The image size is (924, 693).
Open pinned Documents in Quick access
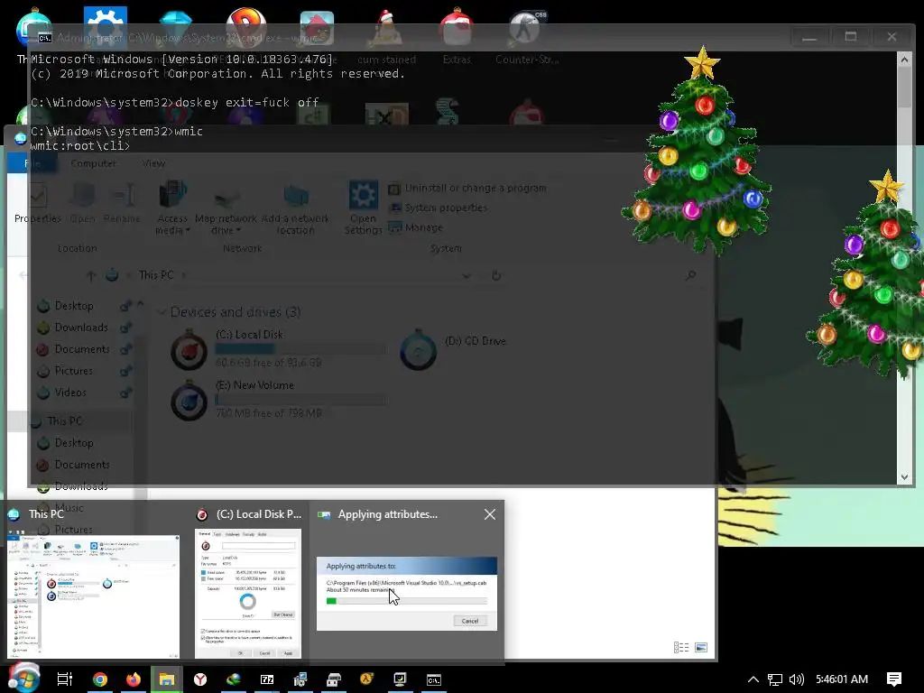[x=82, y=349]
